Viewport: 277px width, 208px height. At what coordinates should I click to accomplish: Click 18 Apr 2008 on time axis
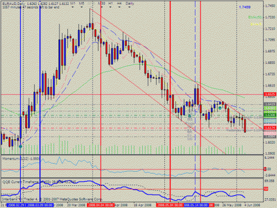pyautogui.click(x=143, y=205)
